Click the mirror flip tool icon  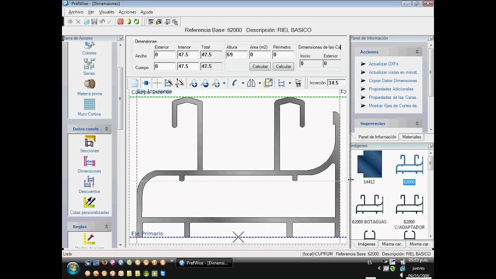[251, 83]
